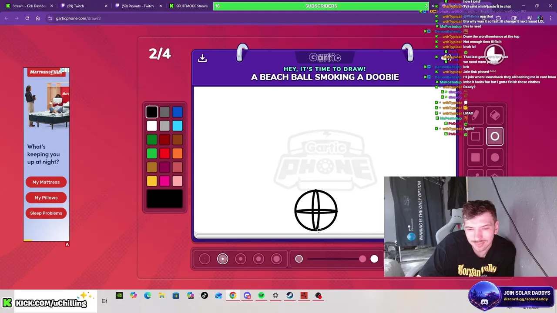Close the Payouts - Twitch tab
The height and width of the screenshot is (313, 557).
[x=160, y=6]
